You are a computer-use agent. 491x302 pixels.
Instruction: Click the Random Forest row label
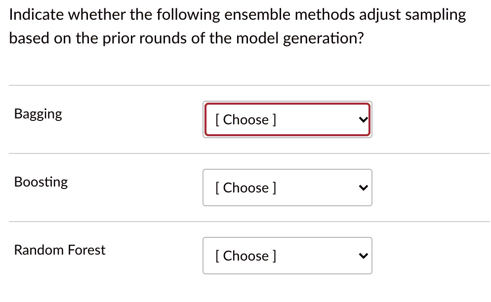point(59,250)
